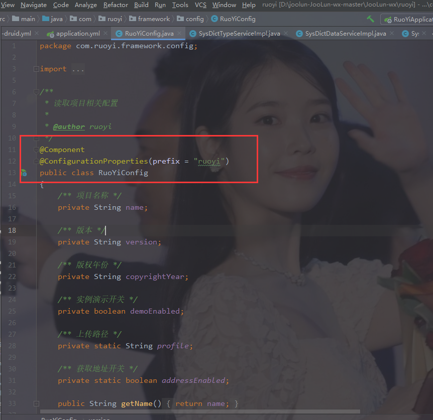Click the @author Javadoc tag
This screenshot has height=420, width=433.
[x=69, y=126]
